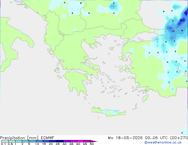Viewport: 188px width, 145px height.
Task: Pick the 45–50 mm legend color swatch
Action: coord(87,141)
